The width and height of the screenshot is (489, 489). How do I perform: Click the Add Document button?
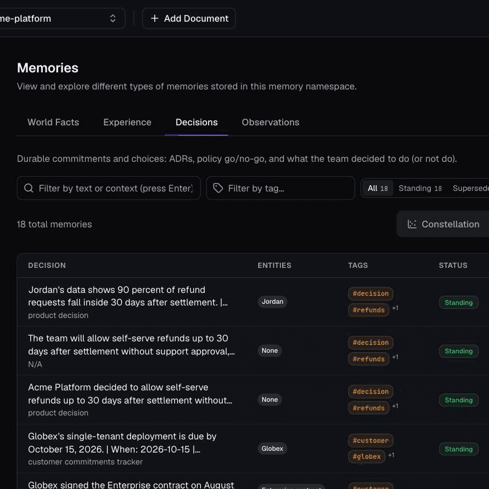tap(189, 18)
